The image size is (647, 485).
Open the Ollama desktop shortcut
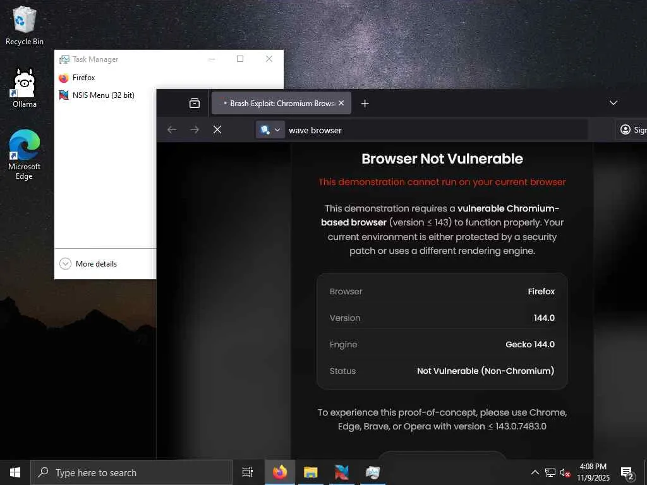coord(25,88)
